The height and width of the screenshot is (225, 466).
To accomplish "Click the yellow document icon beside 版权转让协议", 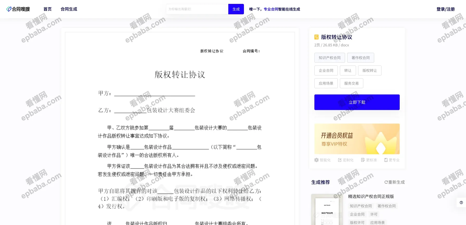I will [316, 37].
